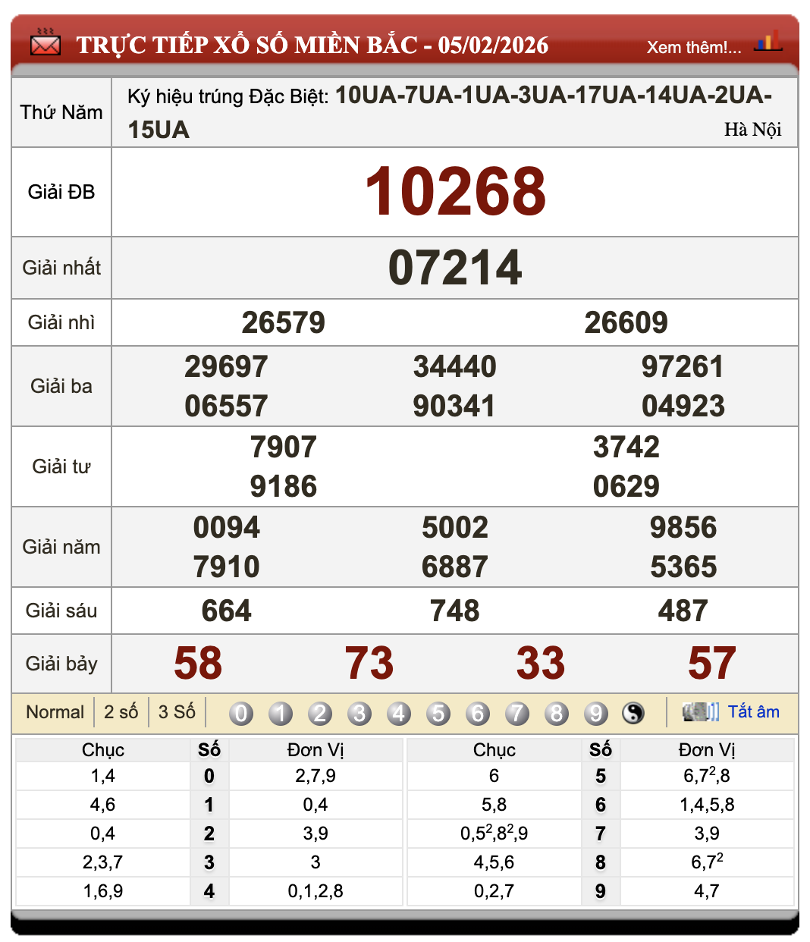
Task: Select the number 7 lottery ball icon
Action: 519,713
